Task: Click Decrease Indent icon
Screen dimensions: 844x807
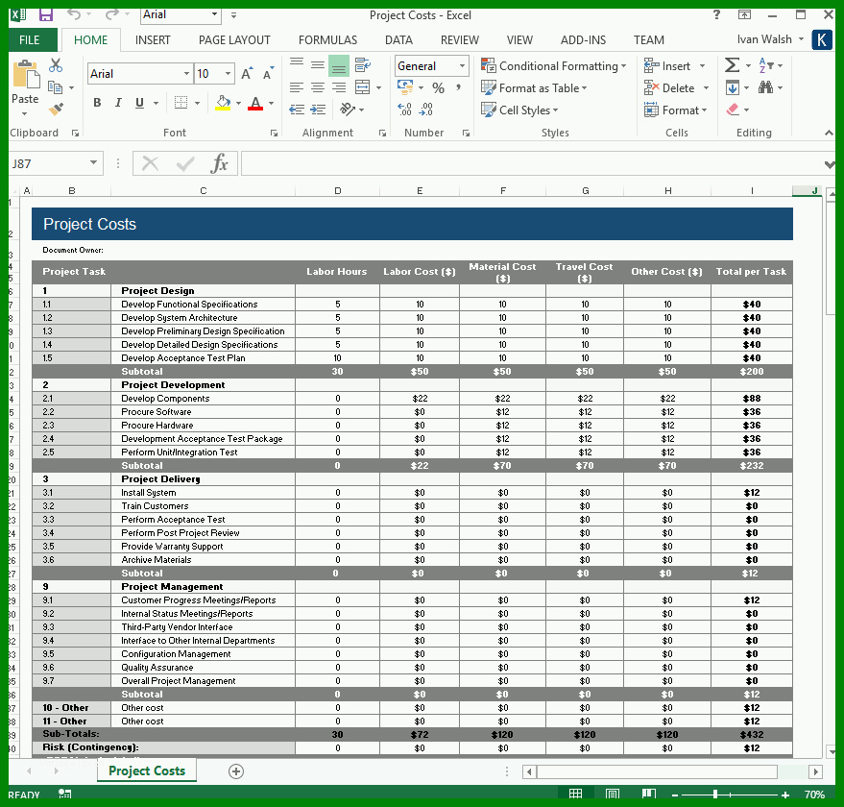Action: (297, 110)
